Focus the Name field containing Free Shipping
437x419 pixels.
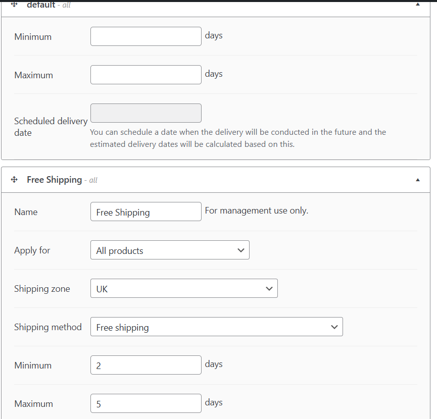[x=145, y=212]
